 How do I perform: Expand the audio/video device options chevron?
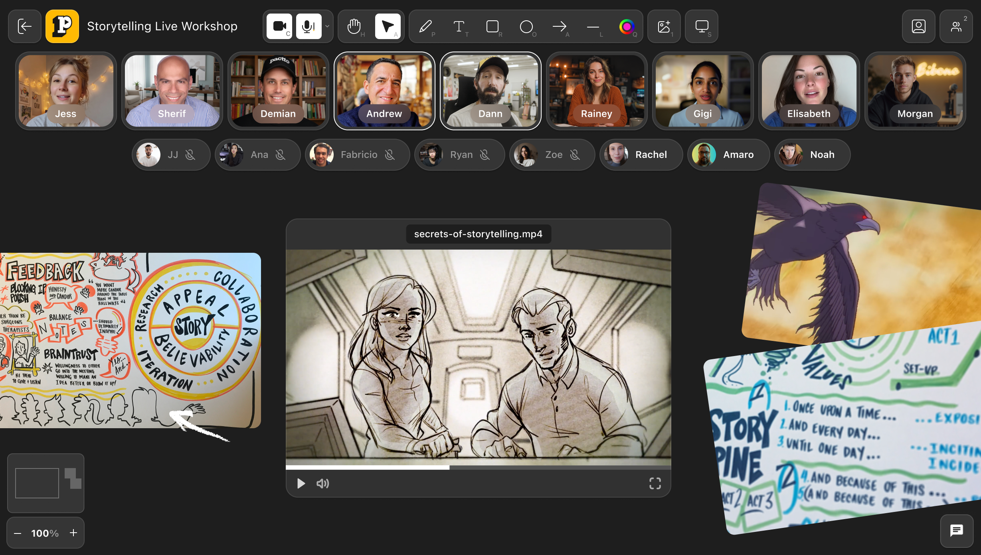(x=327, y=27)
